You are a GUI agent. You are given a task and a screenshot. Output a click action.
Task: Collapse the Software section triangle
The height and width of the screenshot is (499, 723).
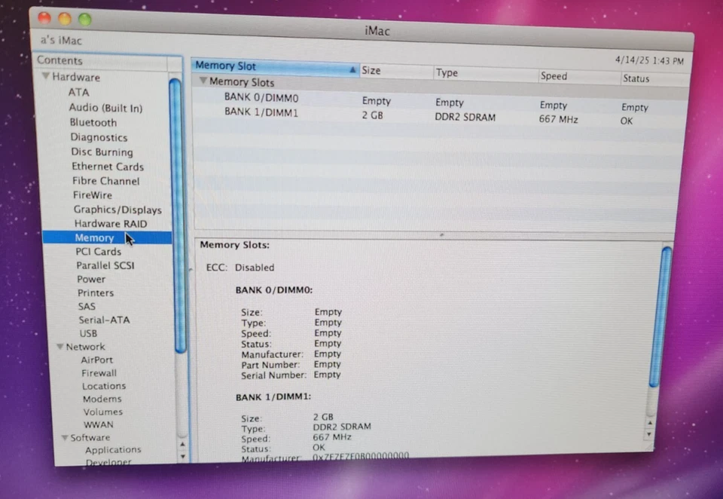[x=64, y=437]
